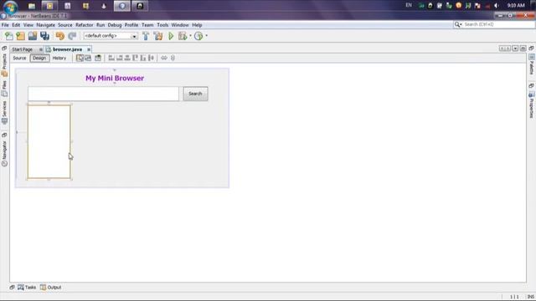Open the Source menu

(x=65, y=25)
